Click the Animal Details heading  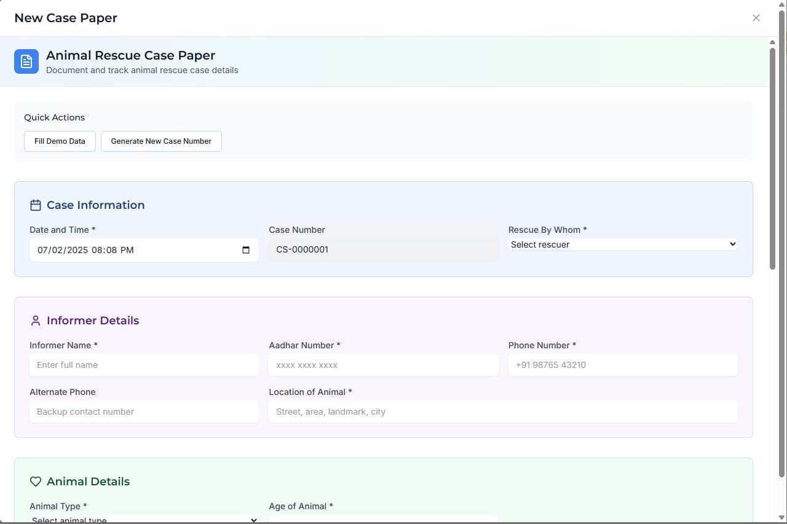point(88,482)
